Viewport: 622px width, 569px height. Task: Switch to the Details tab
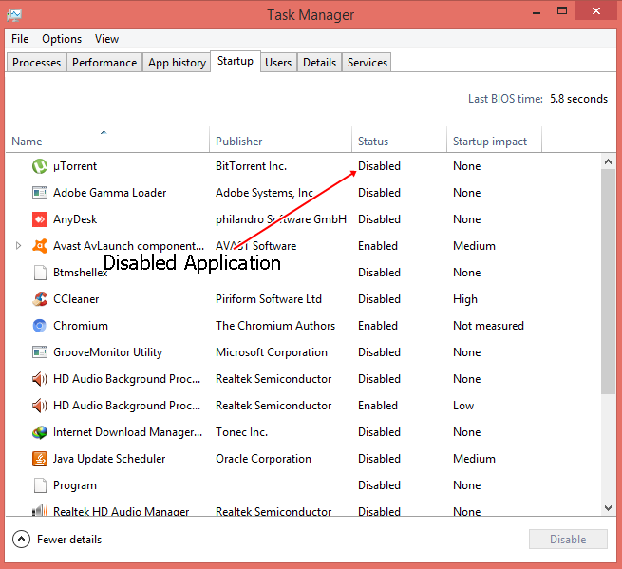pyautogui.click(x=319, y=63)
